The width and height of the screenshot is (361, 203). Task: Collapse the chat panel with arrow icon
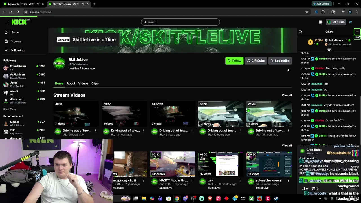pos(301,32)
